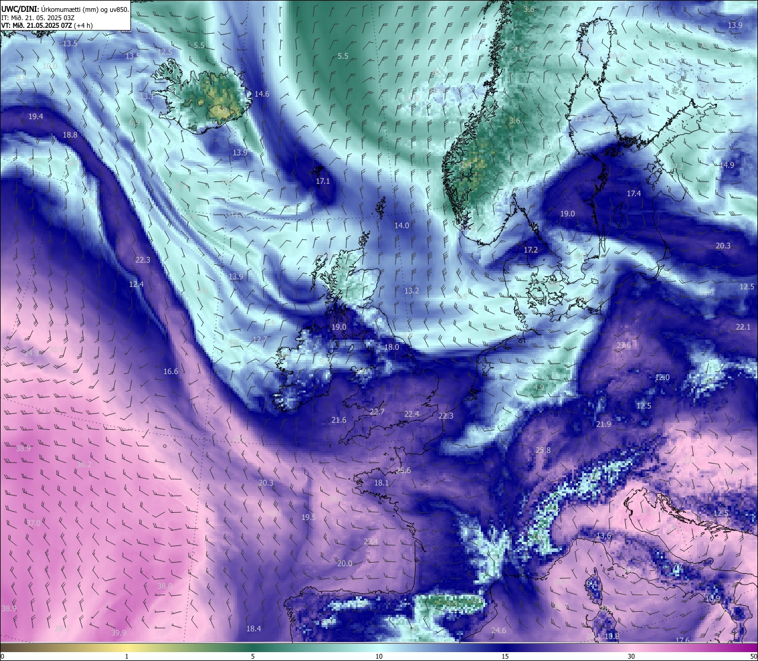Click the 25.6 value on the map
This screenshot has width=758, height=661.
(403, 471)
